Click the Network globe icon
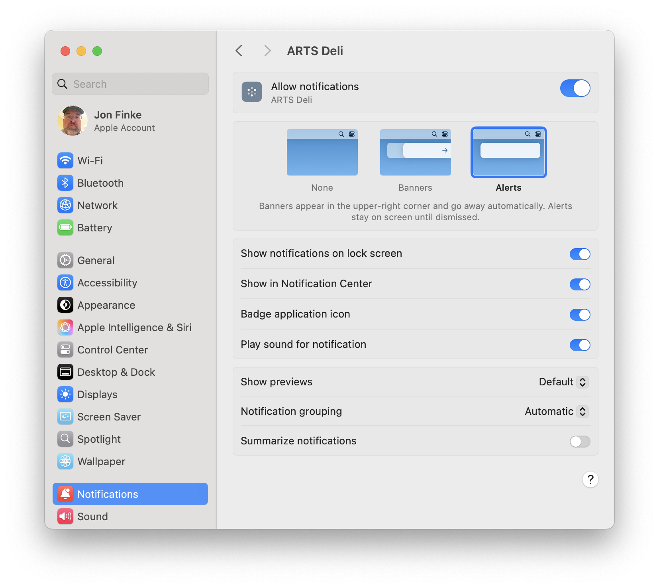659x588 pixels. coord(65,205)
